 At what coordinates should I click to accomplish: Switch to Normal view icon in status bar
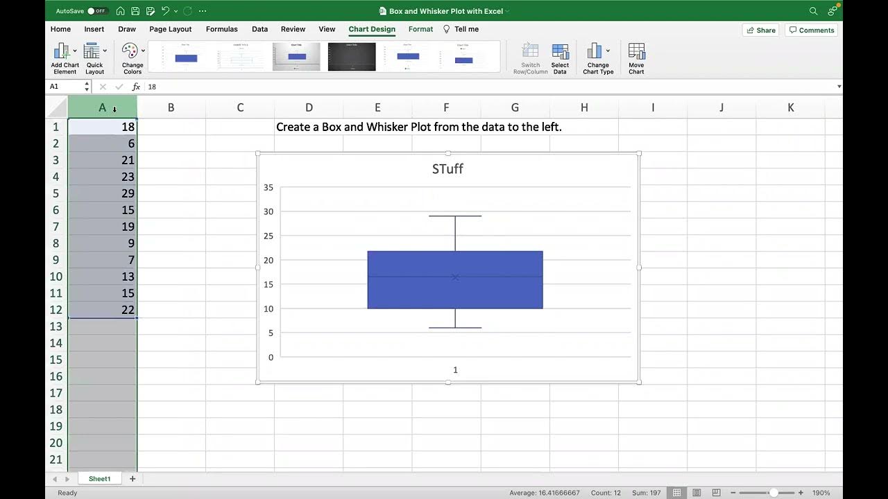[676, 493]
